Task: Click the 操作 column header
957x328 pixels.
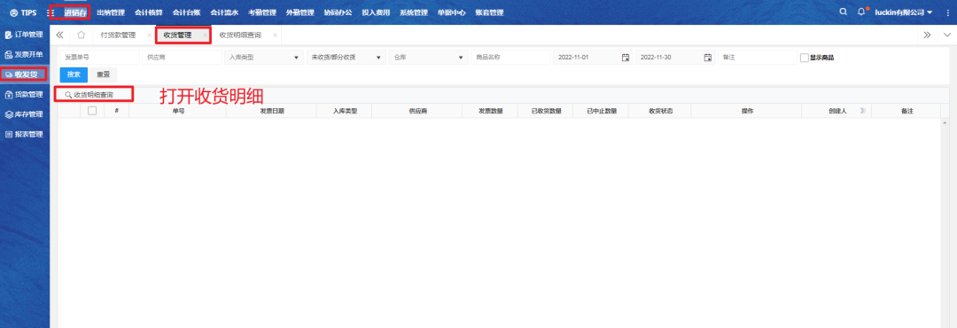Action: [747, 111]
